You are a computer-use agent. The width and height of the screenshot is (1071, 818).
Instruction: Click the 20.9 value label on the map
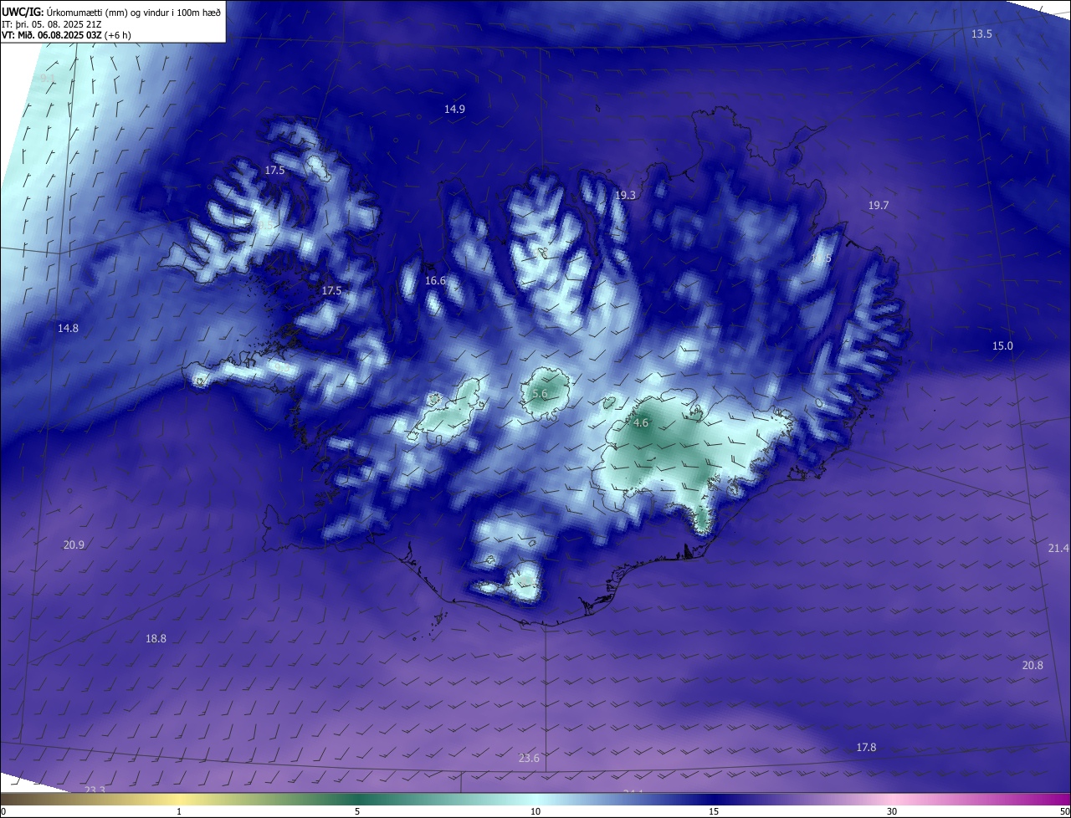pyautogui.click(x=74, y=545)
